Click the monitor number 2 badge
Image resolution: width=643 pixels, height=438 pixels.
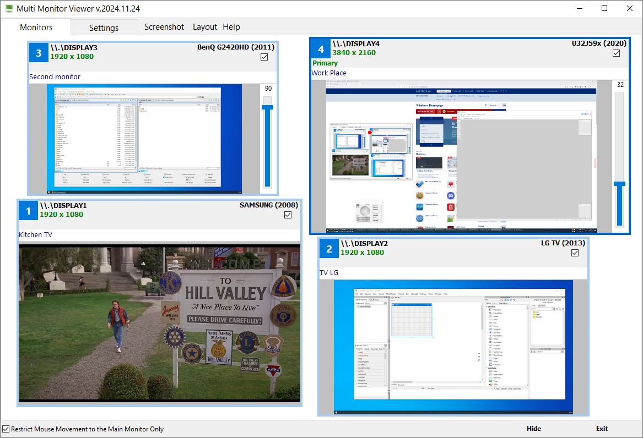click(x=329, y=249)
